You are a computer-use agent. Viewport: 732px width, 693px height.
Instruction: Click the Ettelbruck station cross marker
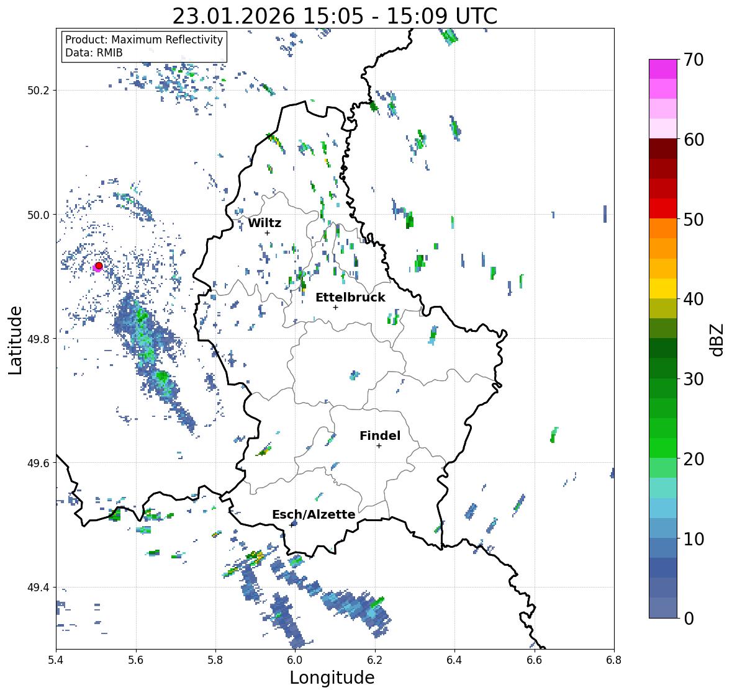335,307
